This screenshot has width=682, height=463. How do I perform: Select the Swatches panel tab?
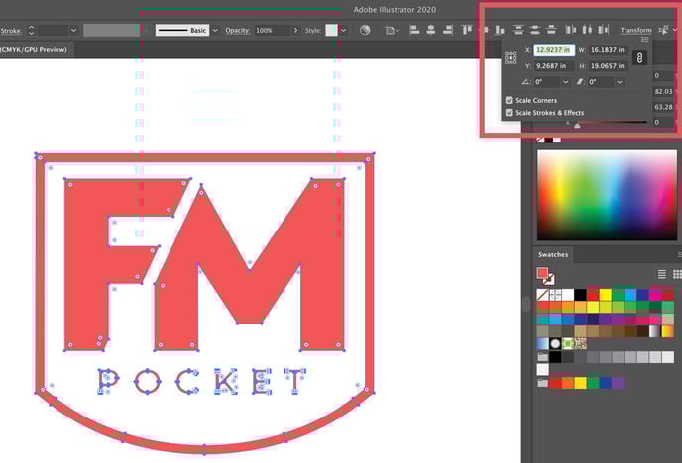553,254
